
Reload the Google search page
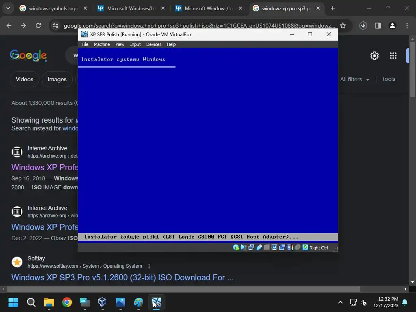pyautogui.click(x=38, y=26)
